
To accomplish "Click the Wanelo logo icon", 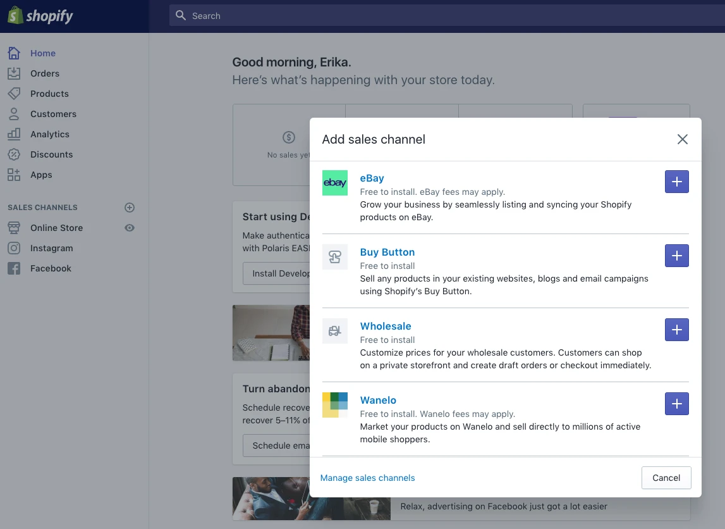I will coord(335,405).
